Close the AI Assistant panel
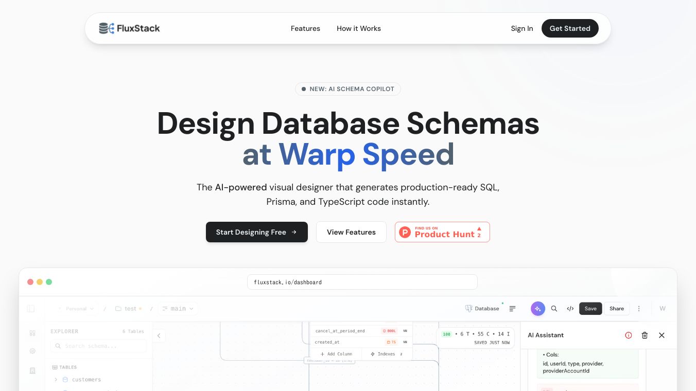Screen dimensions: 696x391 [x=662, y=335]
